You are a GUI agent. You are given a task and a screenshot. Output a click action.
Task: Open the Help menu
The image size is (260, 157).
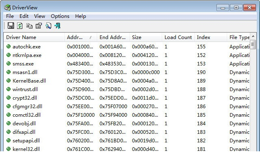point(80,16)
